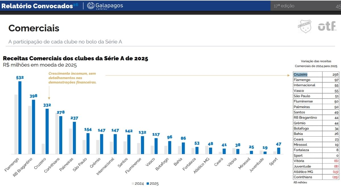Click the red (13) value in table
Screen dimensions: 341x192
[336, 172]
